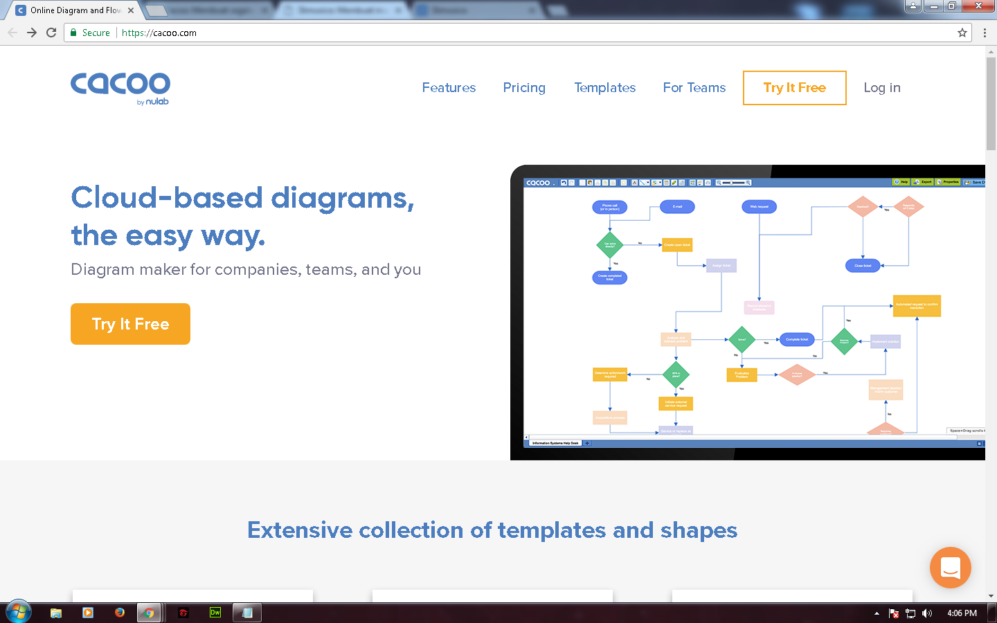Open the Features page
This screenshot has height=623, width=997.
[x=449, y=88]
